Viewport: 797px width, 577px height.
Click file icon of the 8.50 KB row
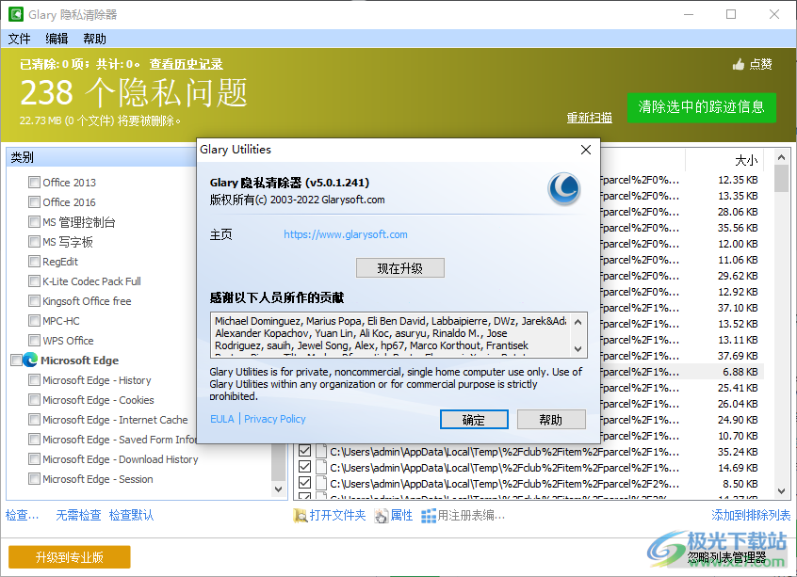321,484
